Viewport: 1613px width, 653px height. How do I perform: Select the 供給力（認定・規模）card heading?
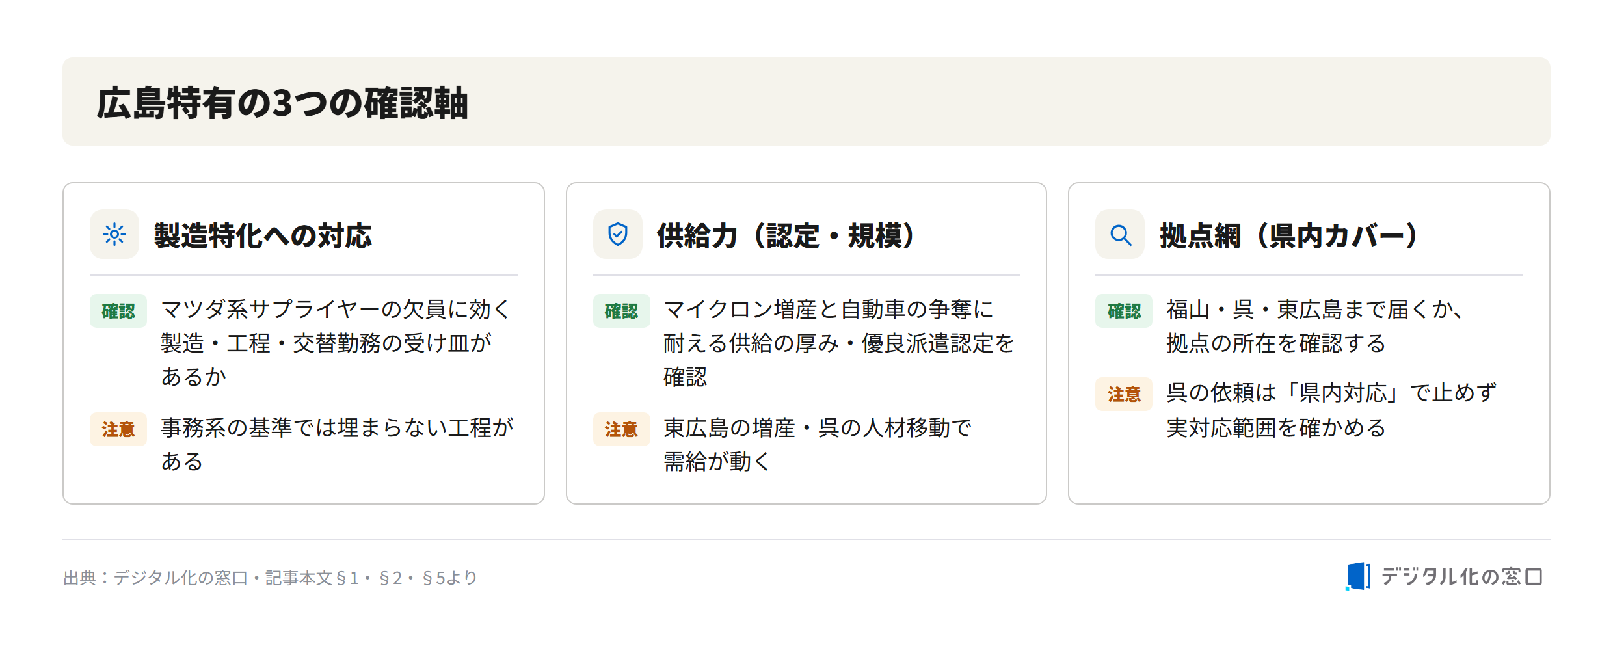(785, 235)
